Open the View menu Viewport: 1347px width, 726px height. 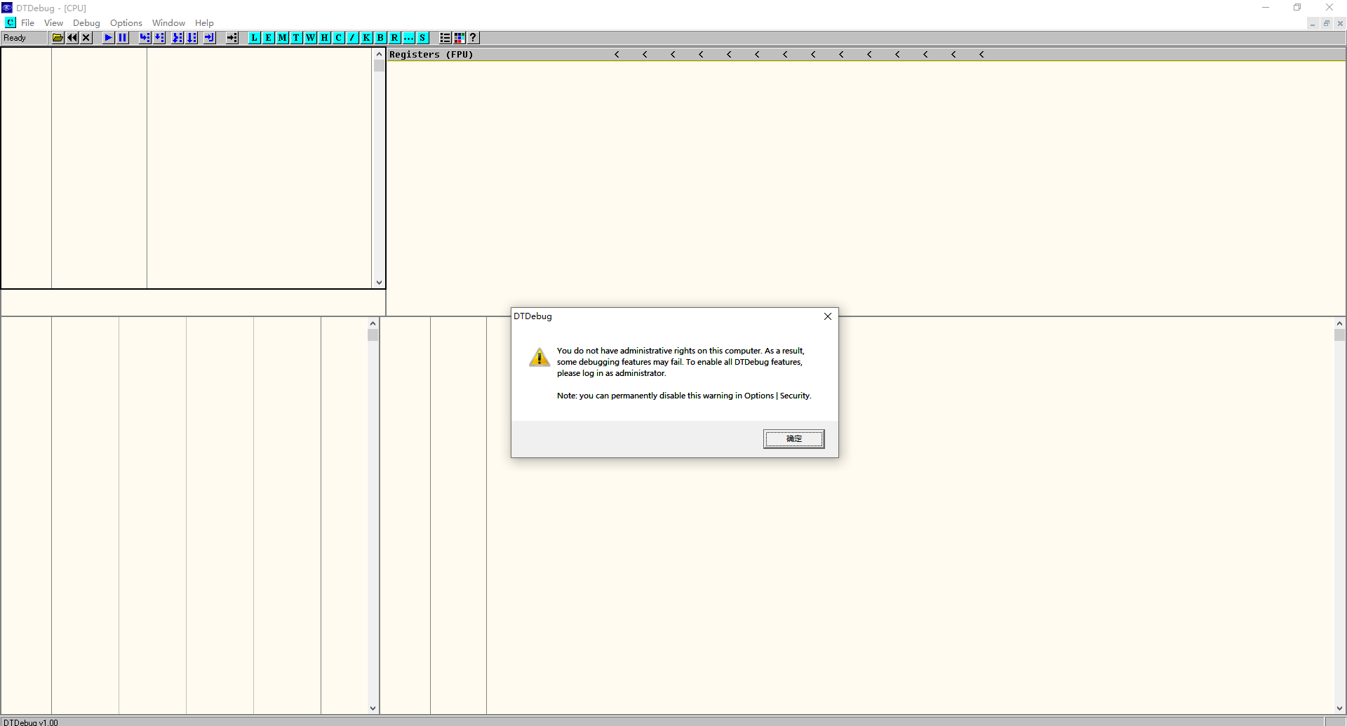53,23
